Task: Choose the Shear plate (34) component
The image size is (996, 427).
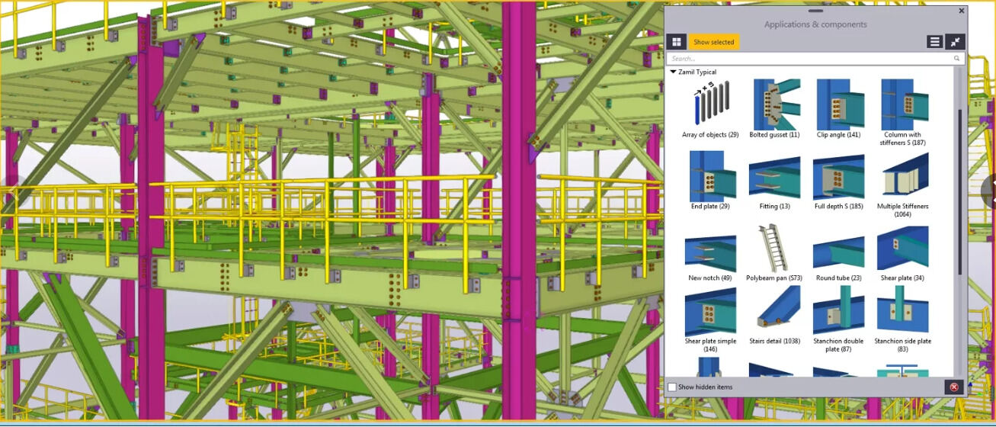Action: 902,248
